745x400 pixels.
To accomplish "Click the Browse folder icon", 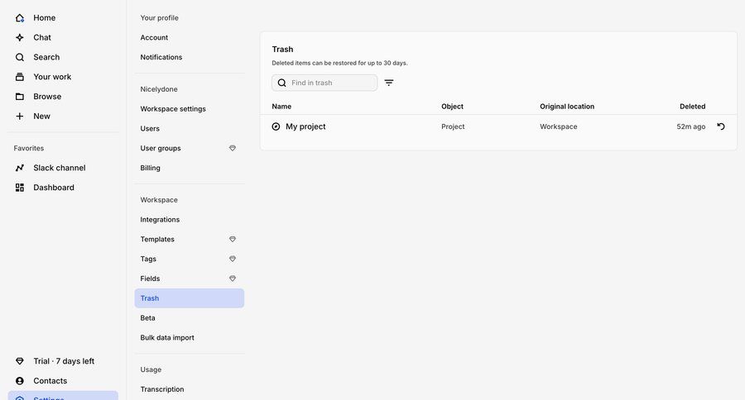I will [x=20, y=97].
